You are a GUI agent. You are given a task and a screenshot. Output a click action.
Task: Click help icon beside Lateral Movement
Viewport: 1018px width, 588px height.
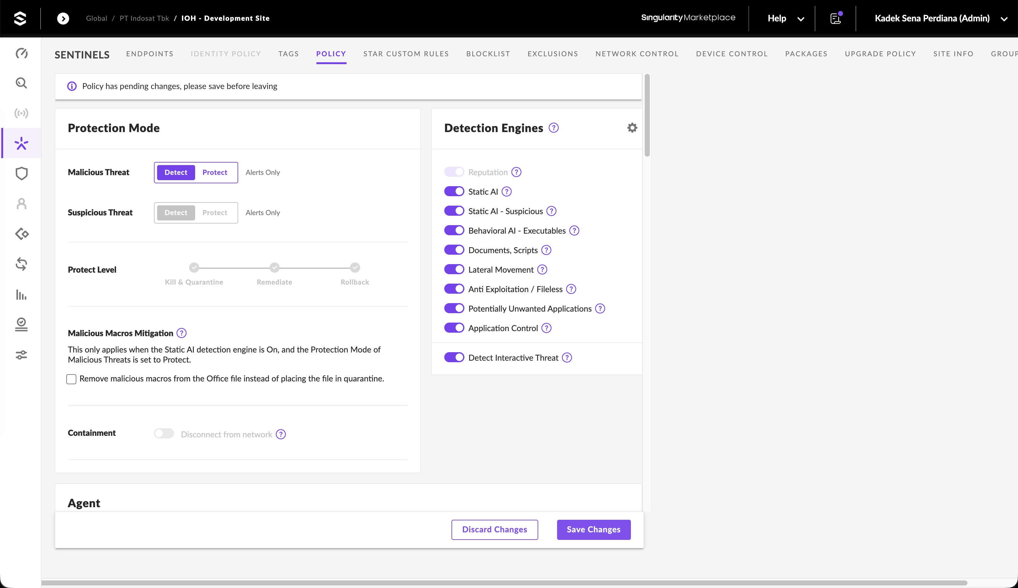tap(542, 270)
